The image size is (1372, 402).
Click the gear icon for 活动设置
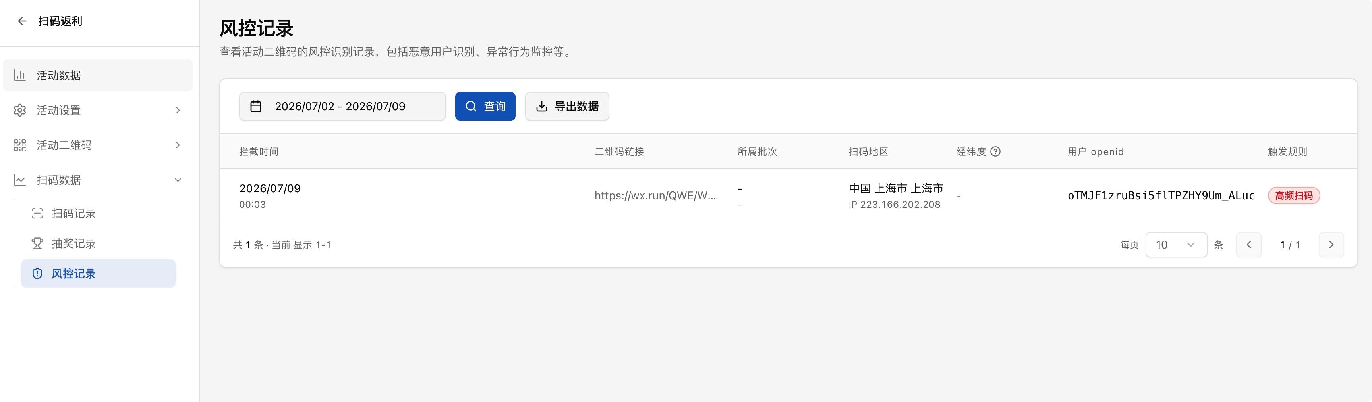pyautogui.click(x=20, y=110)
